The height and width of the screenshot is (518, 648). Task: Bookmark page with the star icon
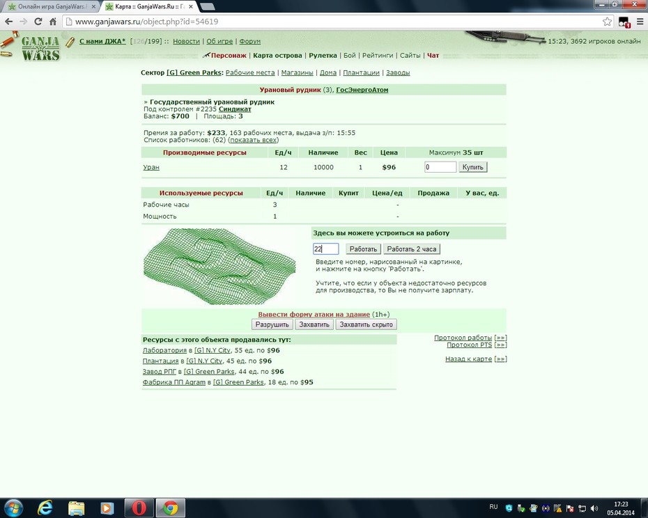pos(607,22)
